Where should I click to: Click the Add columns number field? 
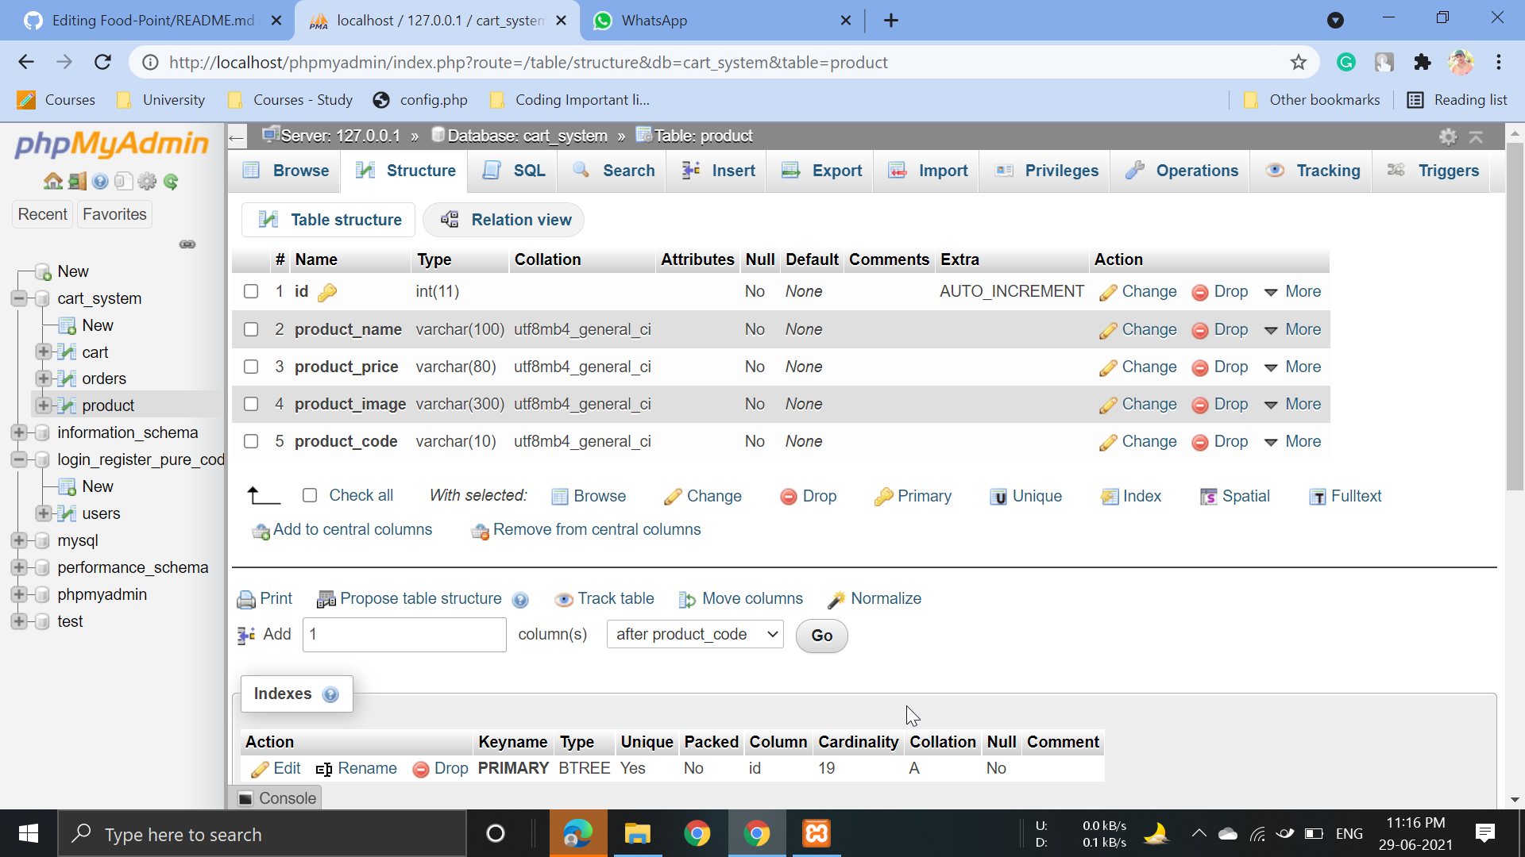tap(404, 635)
